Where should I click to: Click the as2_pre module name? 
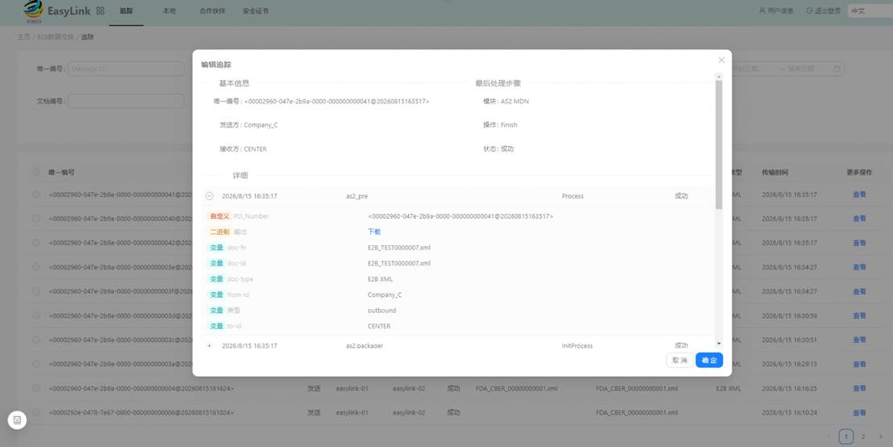357,196
